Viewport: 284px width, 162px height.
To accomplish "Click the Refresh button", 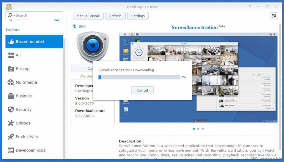I will [x=115, y=16].
